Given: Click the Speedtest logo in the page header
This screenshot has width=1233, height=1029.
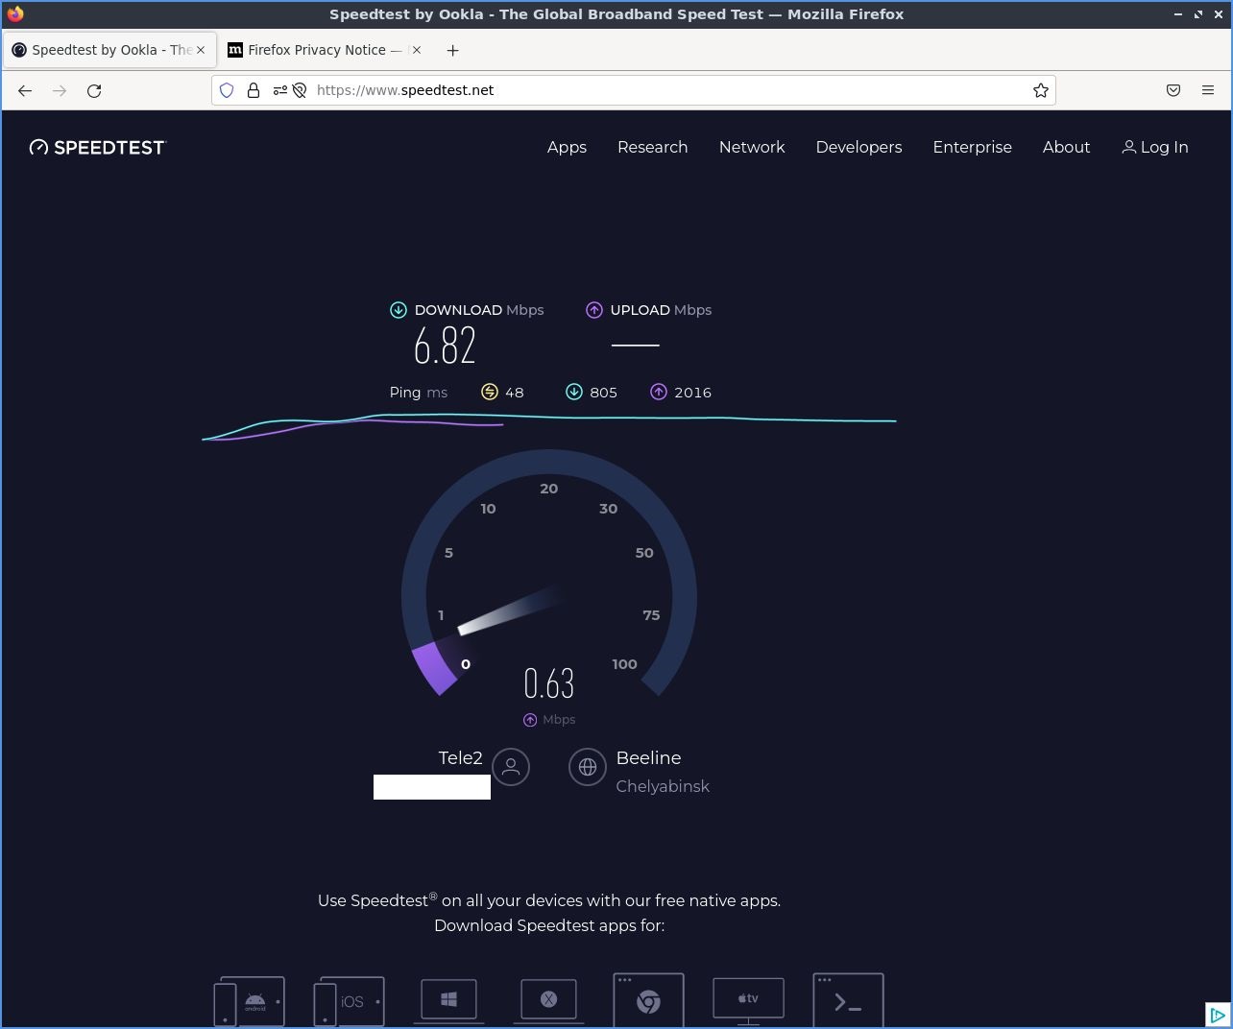Looking at the screenshot, I should [97, 147].
